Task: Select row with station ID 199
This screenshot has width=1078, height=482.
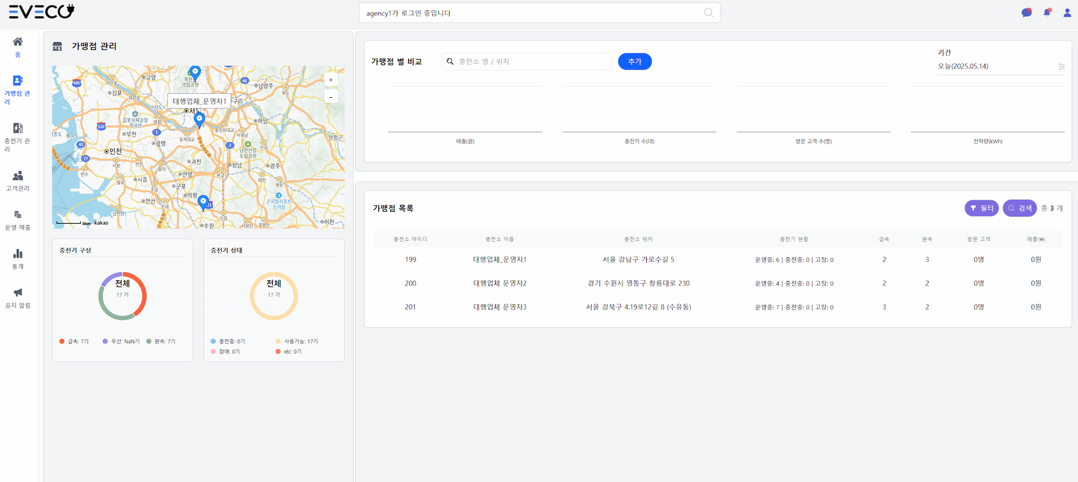Action: pos(718,260)
